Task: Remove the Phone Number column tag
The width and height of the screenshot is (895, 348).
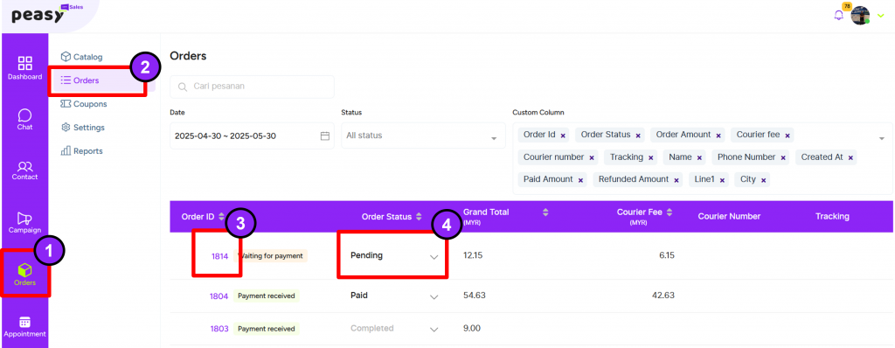Action: point(782,157)
